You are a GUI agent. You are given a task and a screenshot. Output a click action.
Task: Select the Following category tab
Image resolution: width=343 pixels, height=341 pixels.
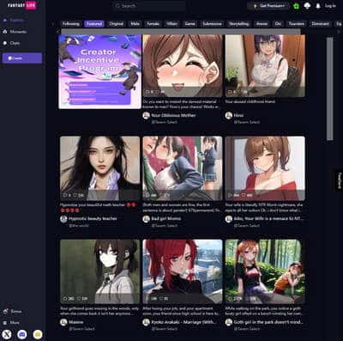(71, 24)
